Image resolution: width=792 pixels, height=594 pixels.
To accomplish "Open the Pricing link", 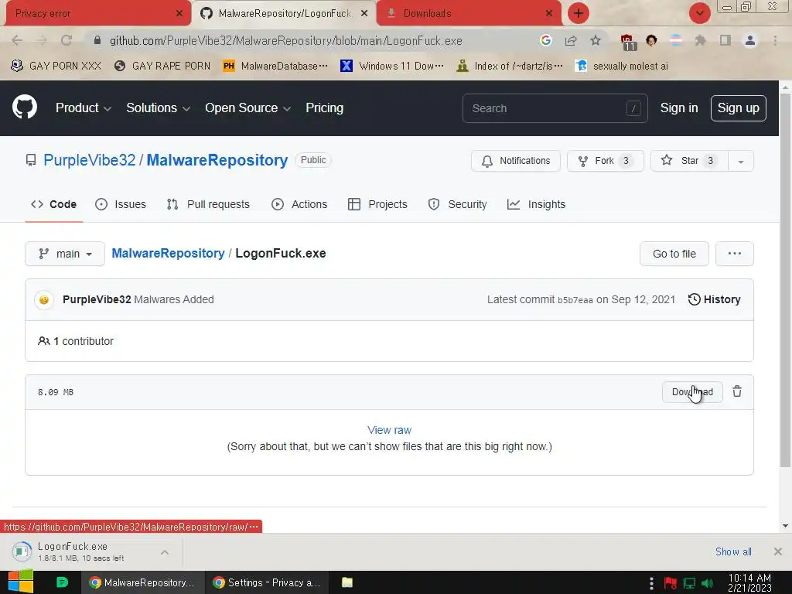I will pos(324,108).
